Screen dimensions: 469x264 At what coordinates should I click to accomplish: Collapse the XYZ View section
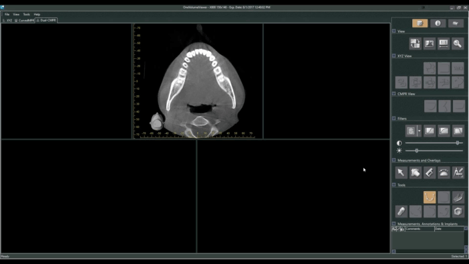pyautogui.click(x=394, y=56)
